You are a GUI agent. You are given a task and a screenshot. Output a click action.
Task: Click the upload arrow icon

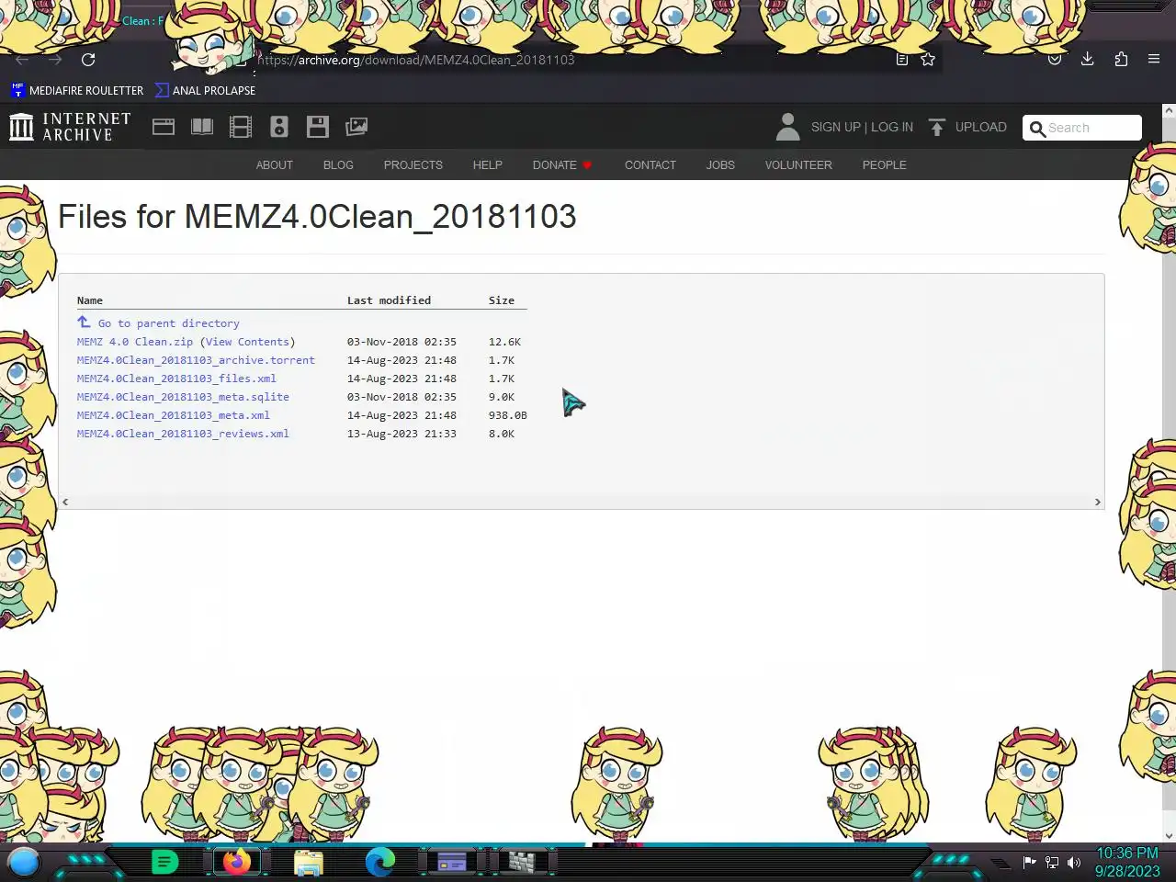click(x=937, y=128)
